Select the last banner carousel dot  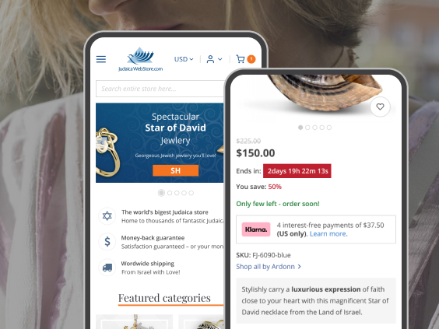click(x=191, y=193)
